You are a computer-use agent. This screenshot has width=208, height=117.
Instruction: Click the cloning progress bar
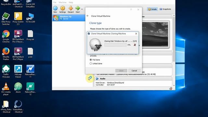115,45
